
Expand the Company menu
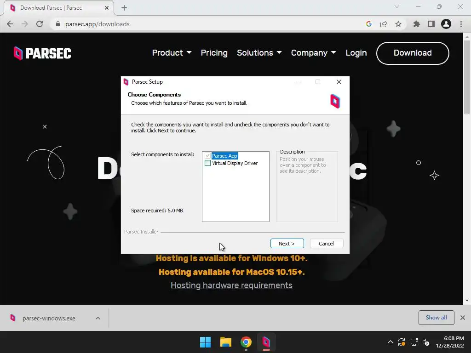tap(314, 53)
